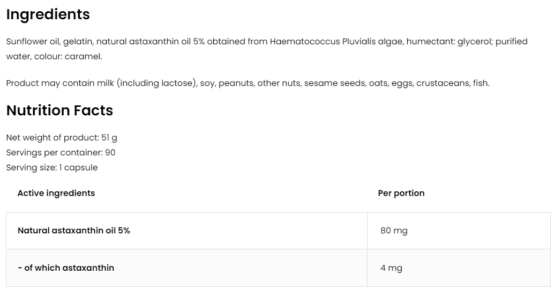The image size is (554, 290).
Task: Click the word "glycerol" in the ingredients
Action: 475,42
